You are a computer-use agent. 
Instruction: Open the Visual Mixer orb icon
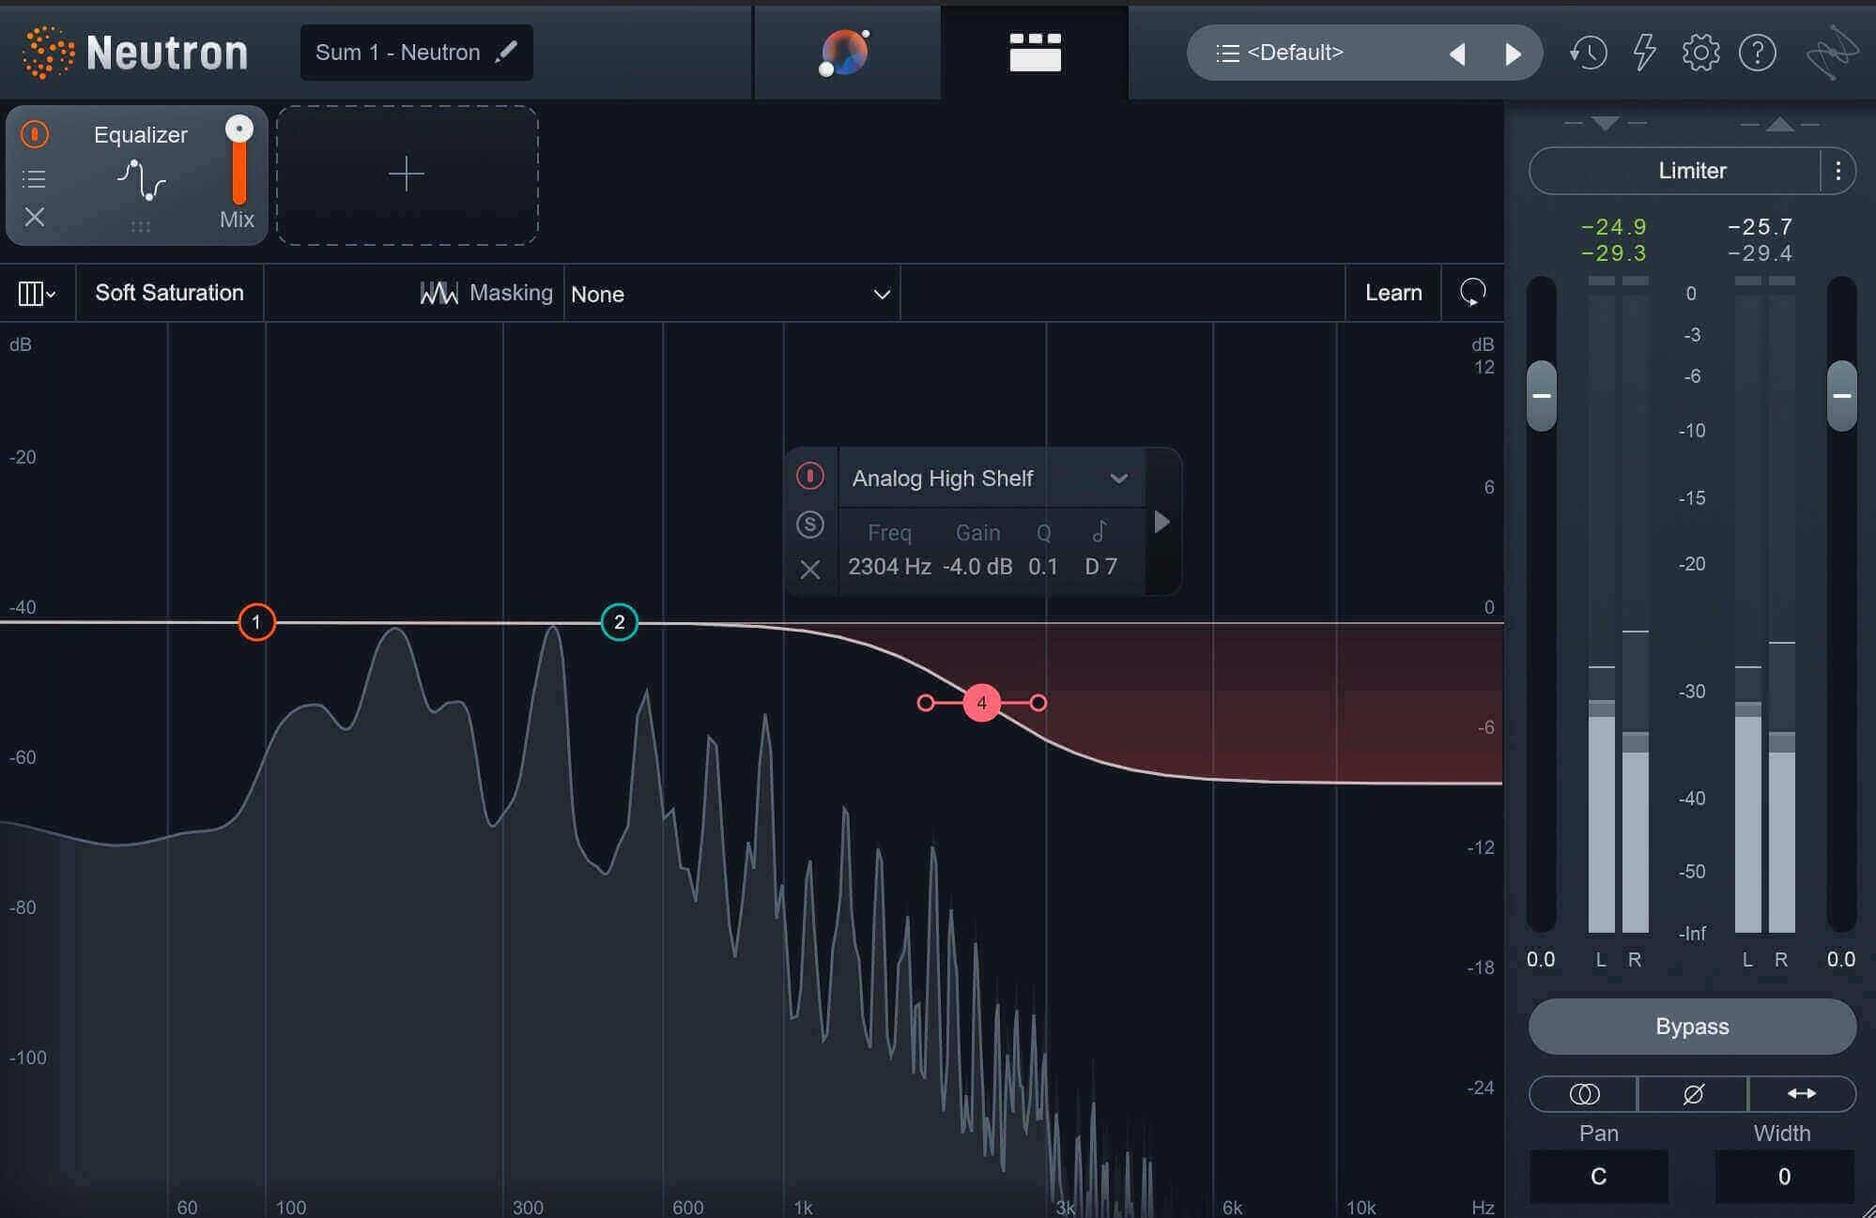point(844,53)
